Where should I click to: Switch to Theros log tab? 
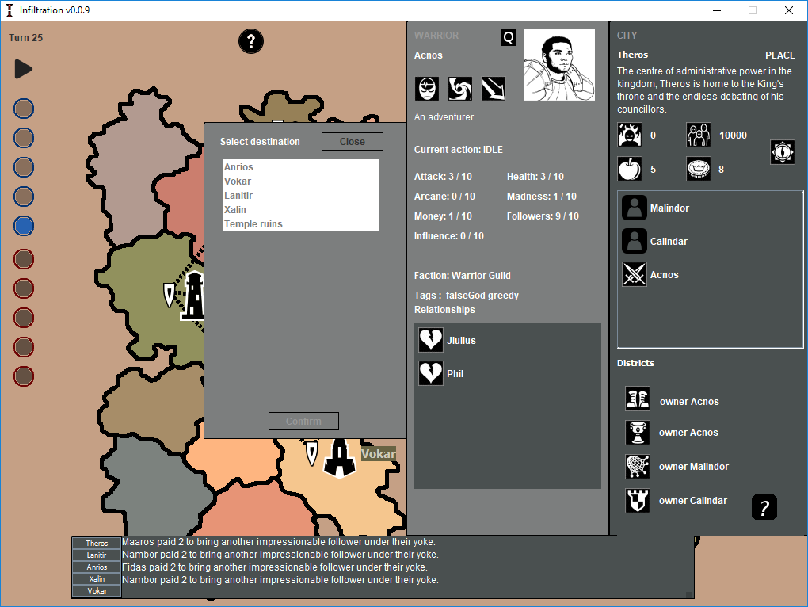(x=97, y=543)
